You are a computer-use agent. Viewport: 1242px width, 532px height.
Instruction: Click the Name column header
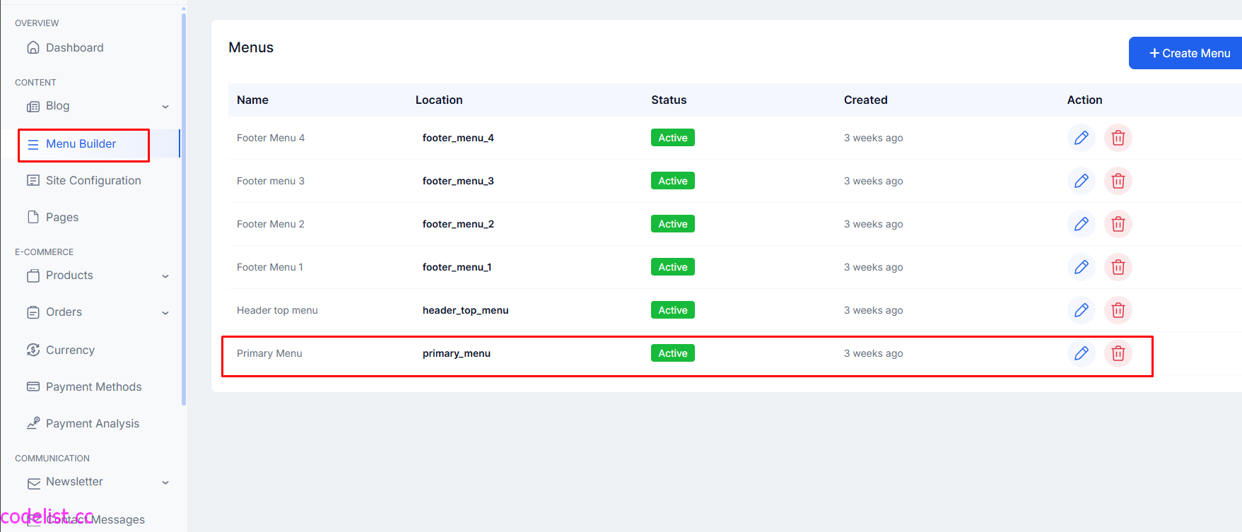[252, 100]
